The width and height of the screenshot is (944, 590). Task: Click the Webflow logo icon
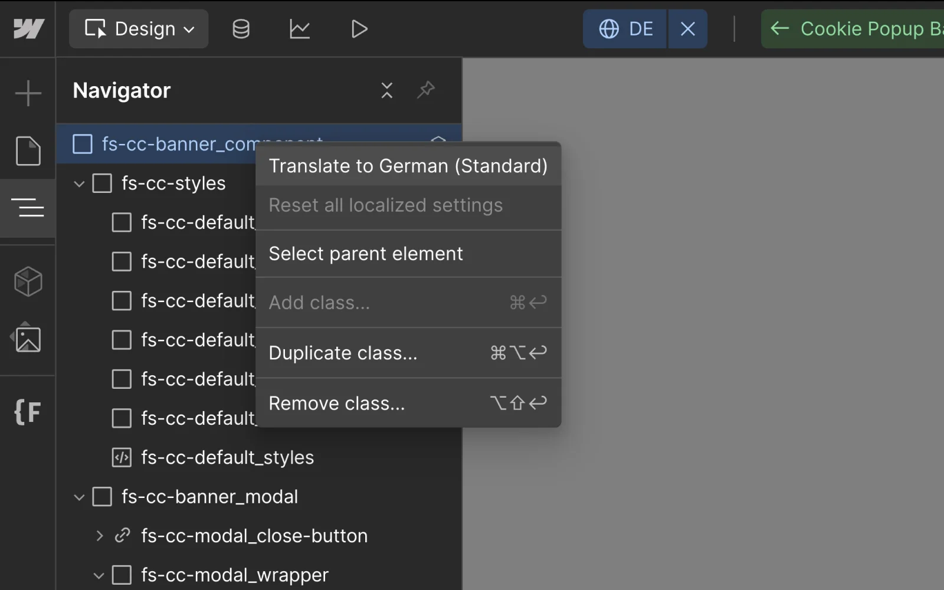click(28, 29)
